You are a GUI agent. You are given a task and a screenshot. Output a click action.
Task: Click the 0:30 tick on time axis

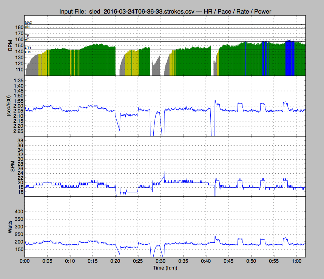pos(160,261)
